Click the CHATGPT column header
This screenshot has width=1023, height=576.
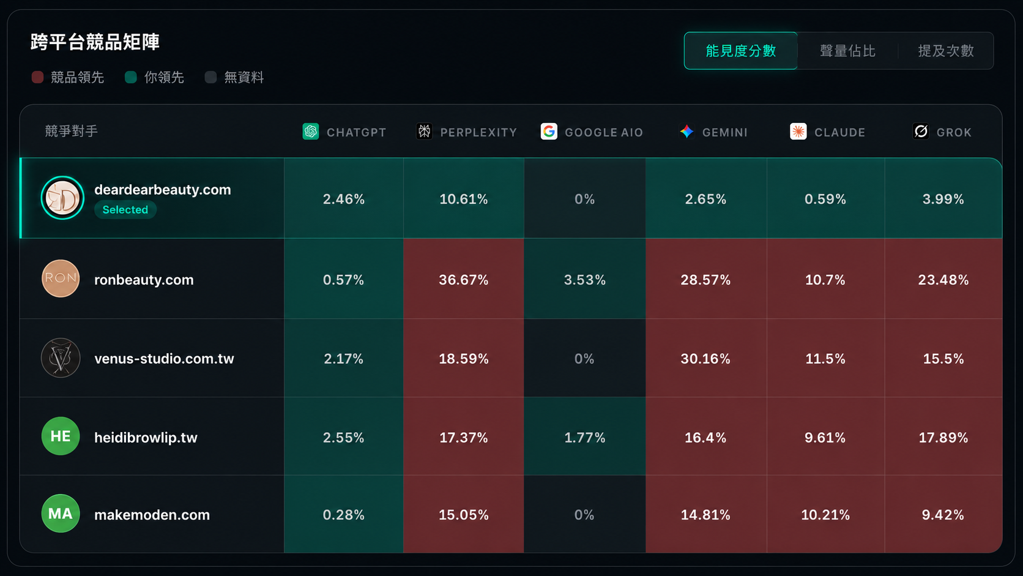pos(344,132)
